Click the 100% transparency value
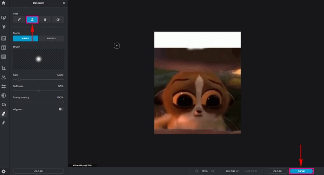The image size is (324, 175). (x=60, y=97)
